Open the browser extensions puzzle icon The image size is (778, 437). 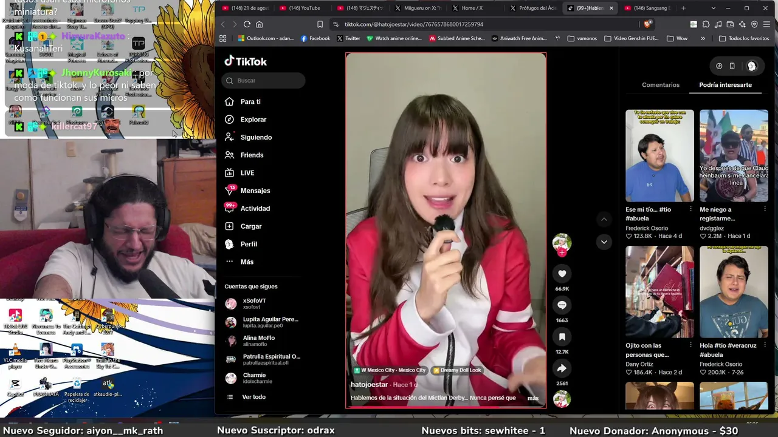pos(706,24)
